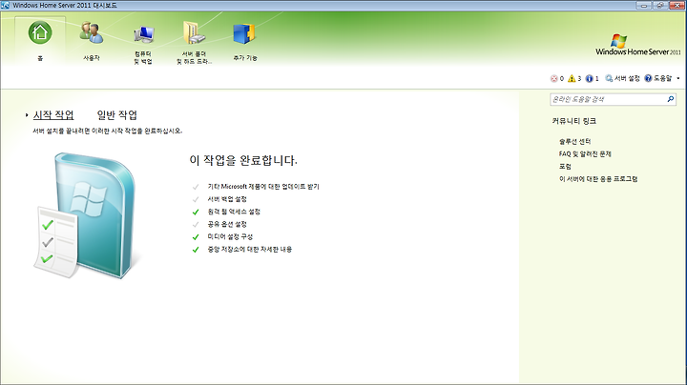
Task: Open the 솔루션 센터 community link
Action: point(574,142)
